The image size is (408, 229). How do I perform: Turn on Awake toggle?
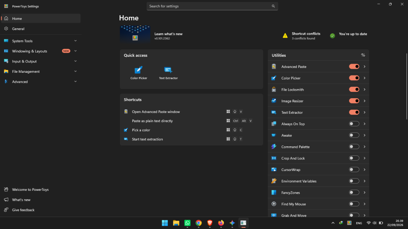coord(354,135)
